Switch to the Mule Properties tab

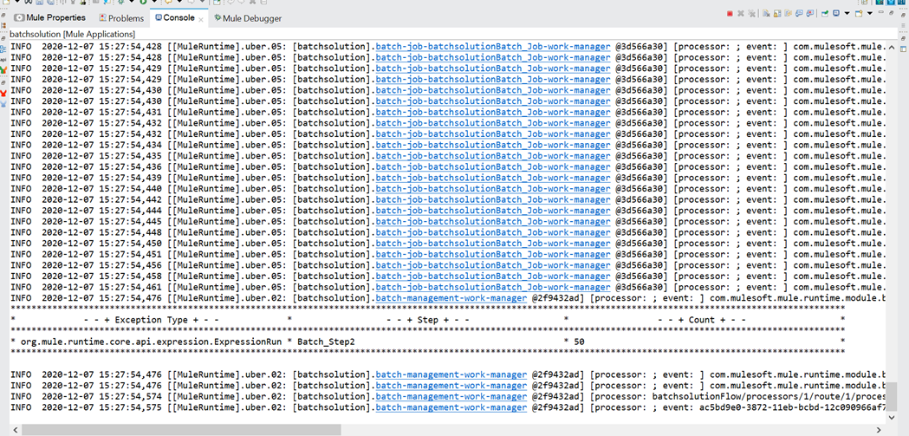[x=49, y=18]
